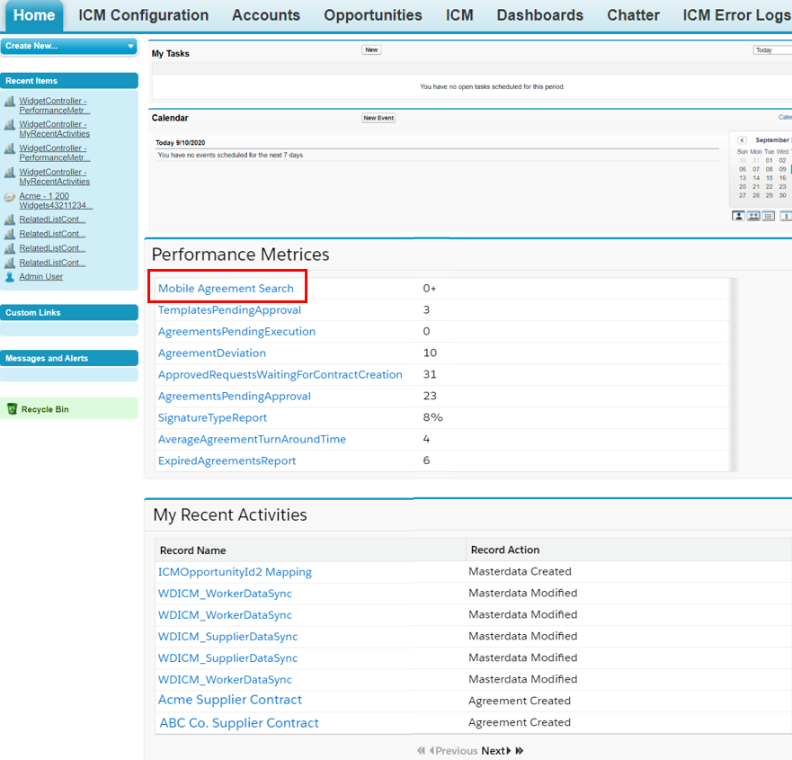This screenshot has width=792, height=760.
Task: Open the Acme Supplier Contract record
Action: coord(230,700)
